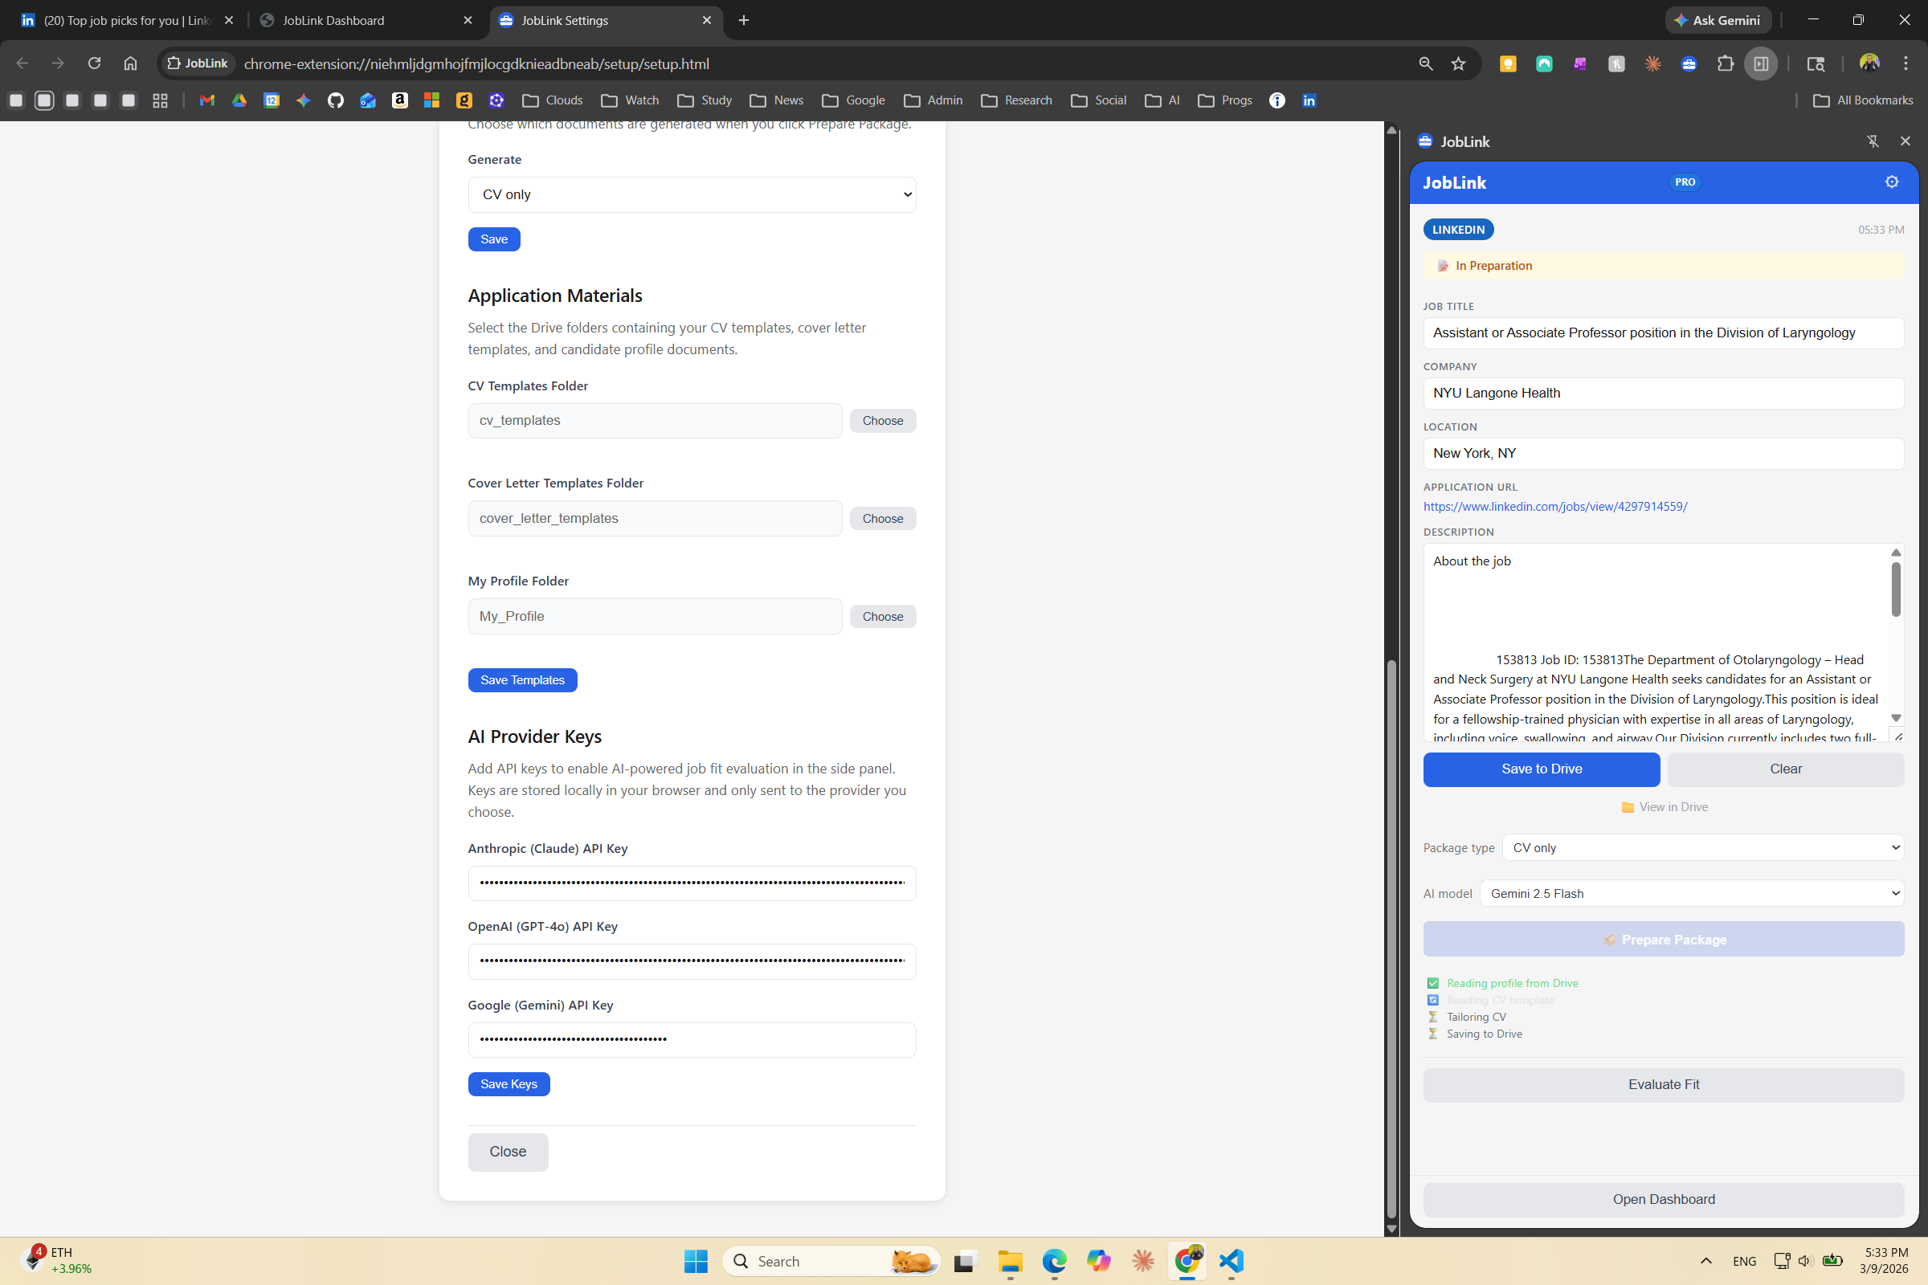
Task: Click the Company field with NYU Langone Health
Action: 1663,394
